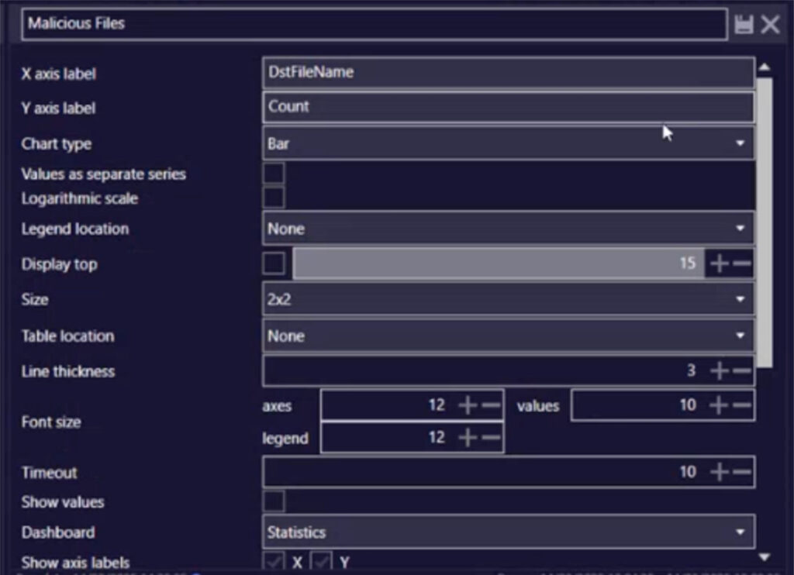Click the scrollbar down arrow
This screenshot has height=575, width=794.
[765, 557]
